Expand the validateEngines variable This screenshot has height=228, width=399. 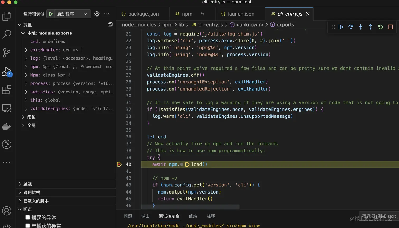26,108
